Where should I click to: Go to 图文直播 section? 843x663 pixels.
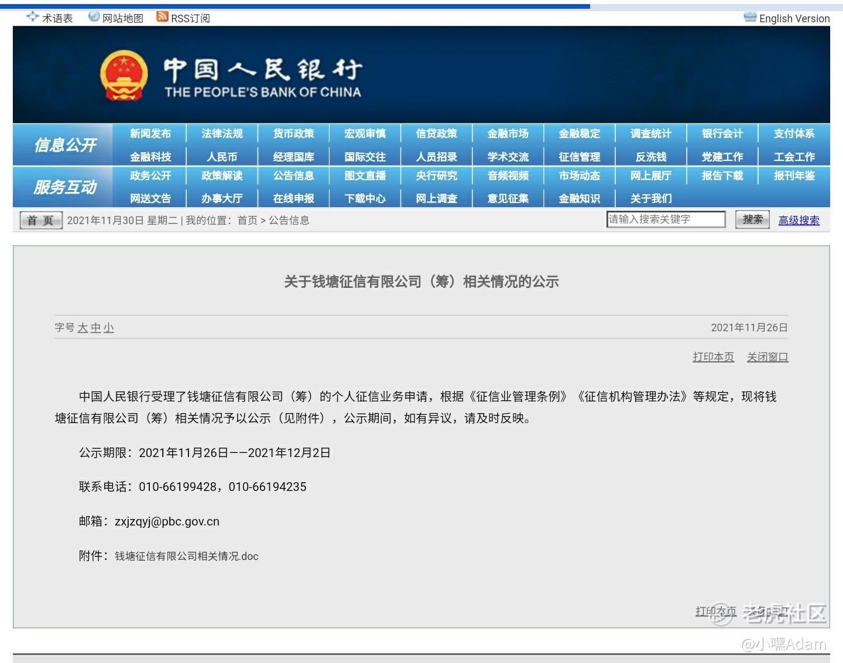pyautogui.click(x=365, y=176)
